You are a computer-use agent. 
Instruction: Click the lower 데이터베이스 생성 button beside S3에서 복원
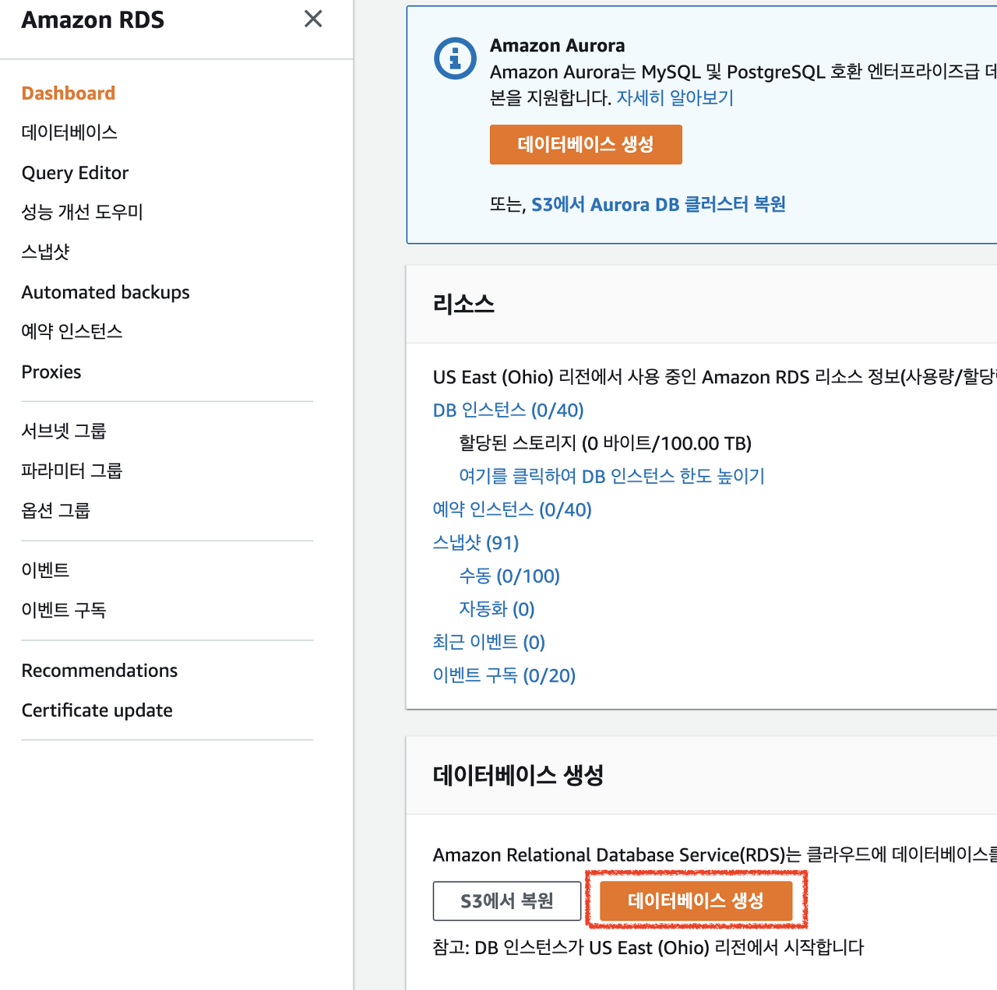click(696, 901)
